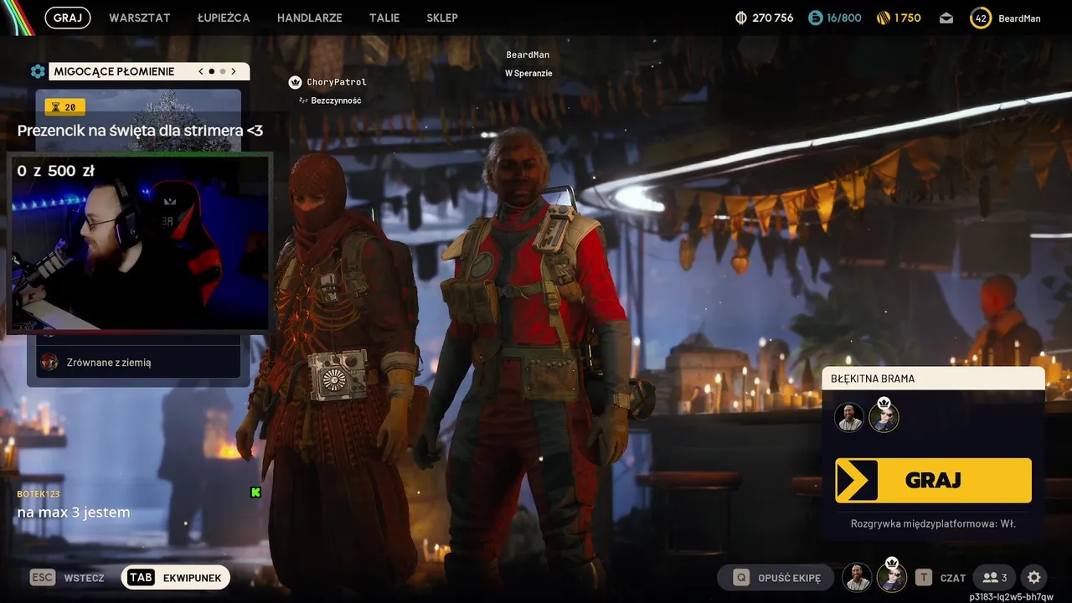Screen dimensions: 1072x603
Task: Open the TALIE tab
Action: coord(384,18)
